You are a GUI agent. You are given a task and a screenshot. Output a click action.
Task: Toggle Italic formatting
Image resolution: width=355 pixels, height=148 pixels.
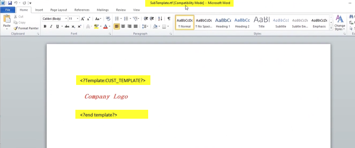[51, 26]
